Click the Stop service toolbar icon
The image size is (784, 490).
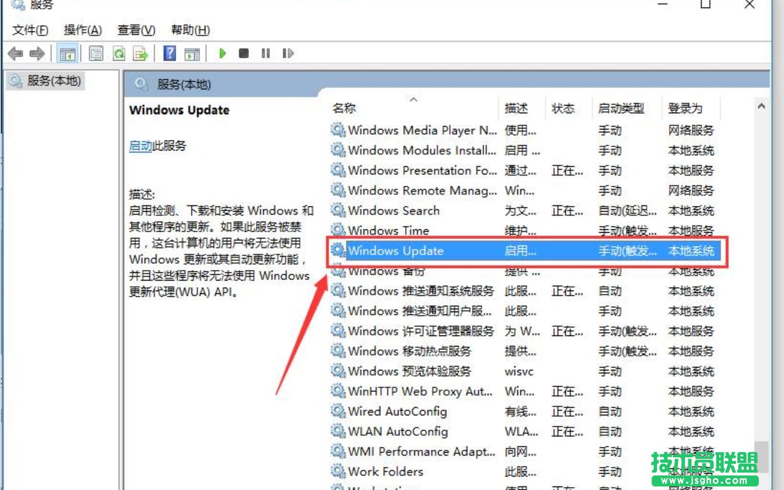tap(243, 54)
